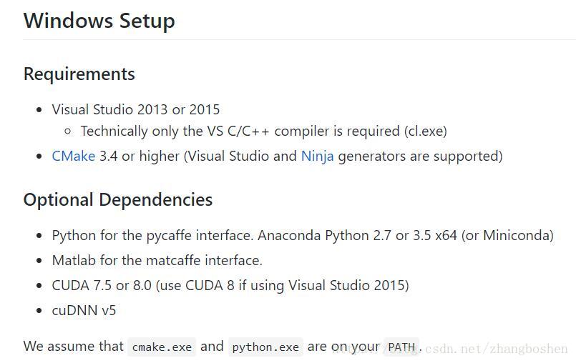
Task: Click the Matlab for the matcaffe interface line
Action: tap(157, 260)
